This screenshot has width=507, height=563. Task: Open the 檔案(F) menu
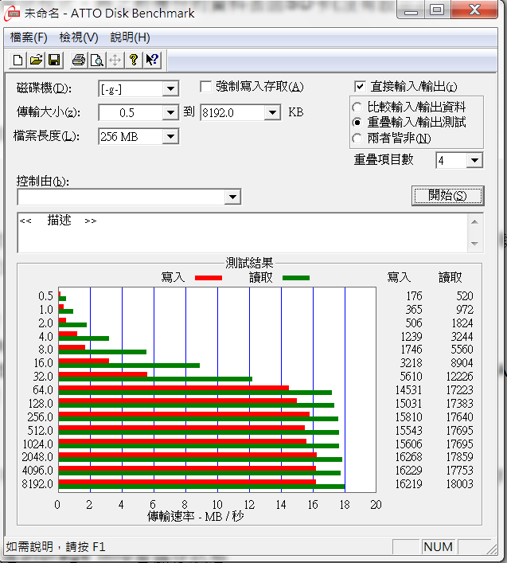click(x=29, y=37)
